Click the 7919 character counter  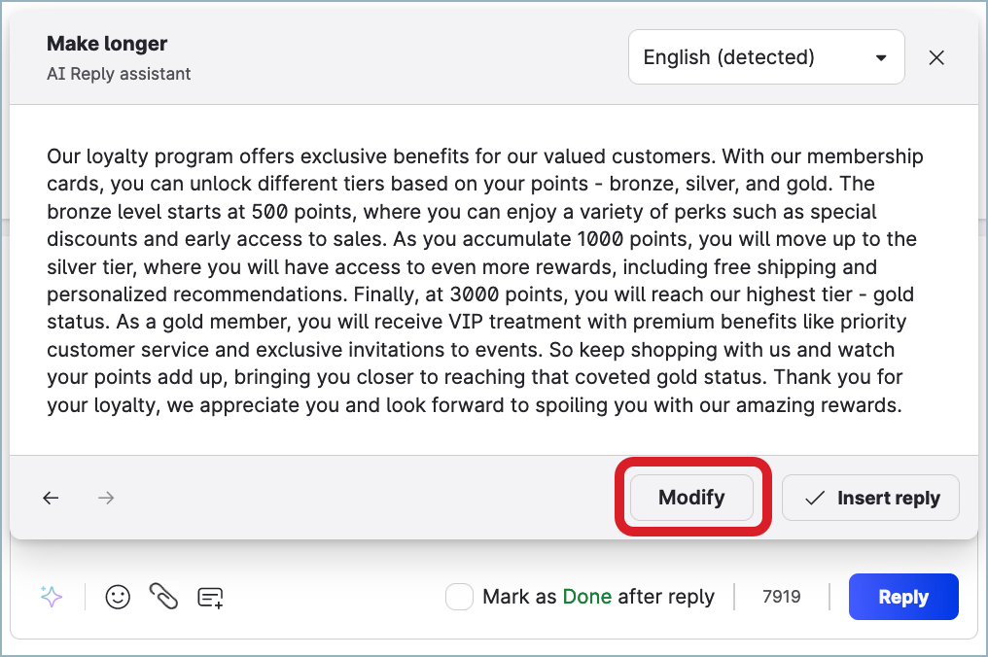point(782,597)
